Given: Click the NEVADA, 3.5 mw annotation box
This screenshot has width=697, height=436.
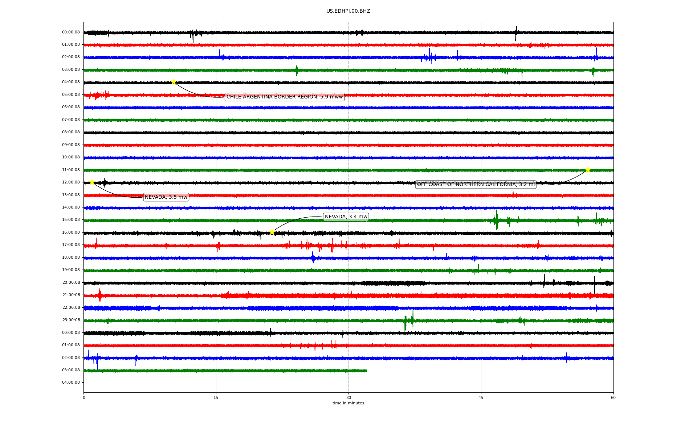Looking at the screenshot, I should click(x=166, y=197).
